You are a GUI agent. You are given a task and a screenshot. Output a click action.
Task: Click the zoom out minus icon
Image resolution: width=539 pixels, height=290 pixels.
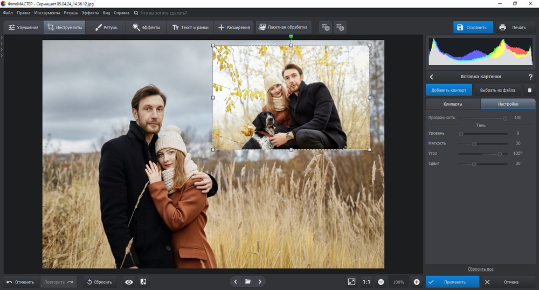pyautogui.click(x=381, y=282)
